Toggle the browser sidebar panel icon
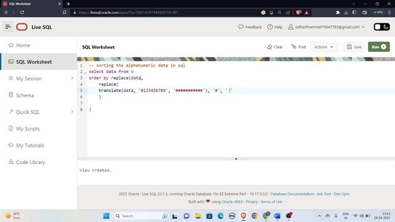 coord(354,12)
